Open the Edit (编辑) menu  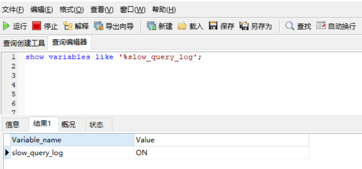tap(42, 9)
